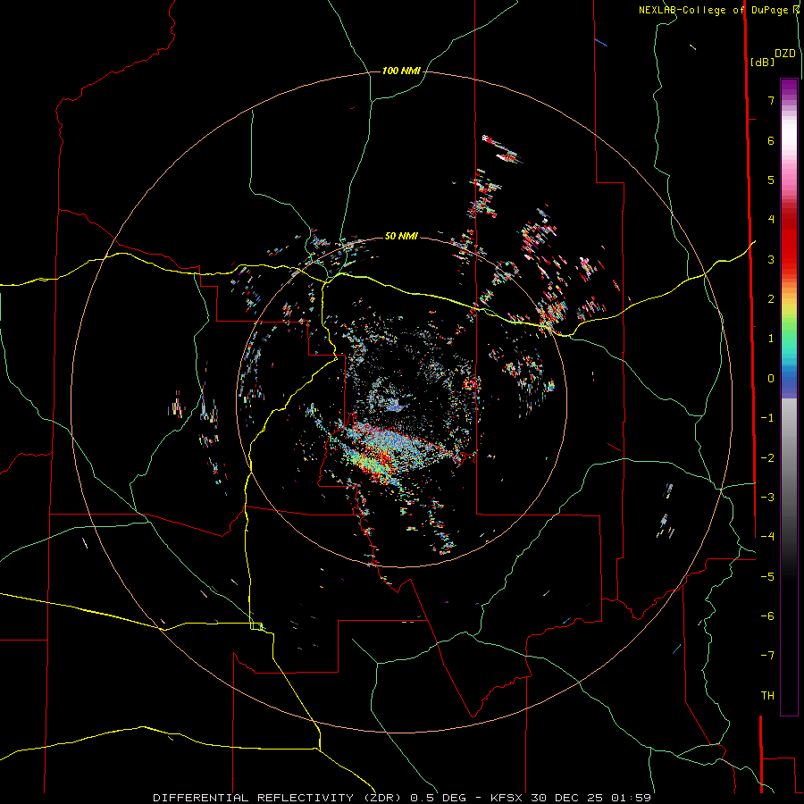Select the 100 NMI range ring label

[401, 71]
